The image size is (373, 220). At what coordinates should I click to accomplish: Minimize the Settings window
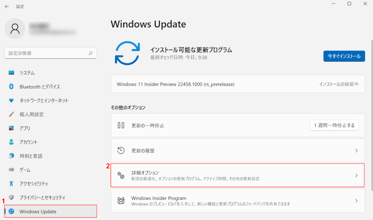click(x=333, y=4)
